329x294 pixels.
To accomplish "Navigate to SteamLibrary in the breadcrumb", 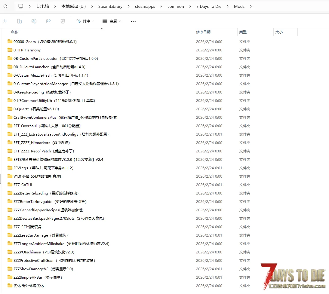I will pos(110,6).
